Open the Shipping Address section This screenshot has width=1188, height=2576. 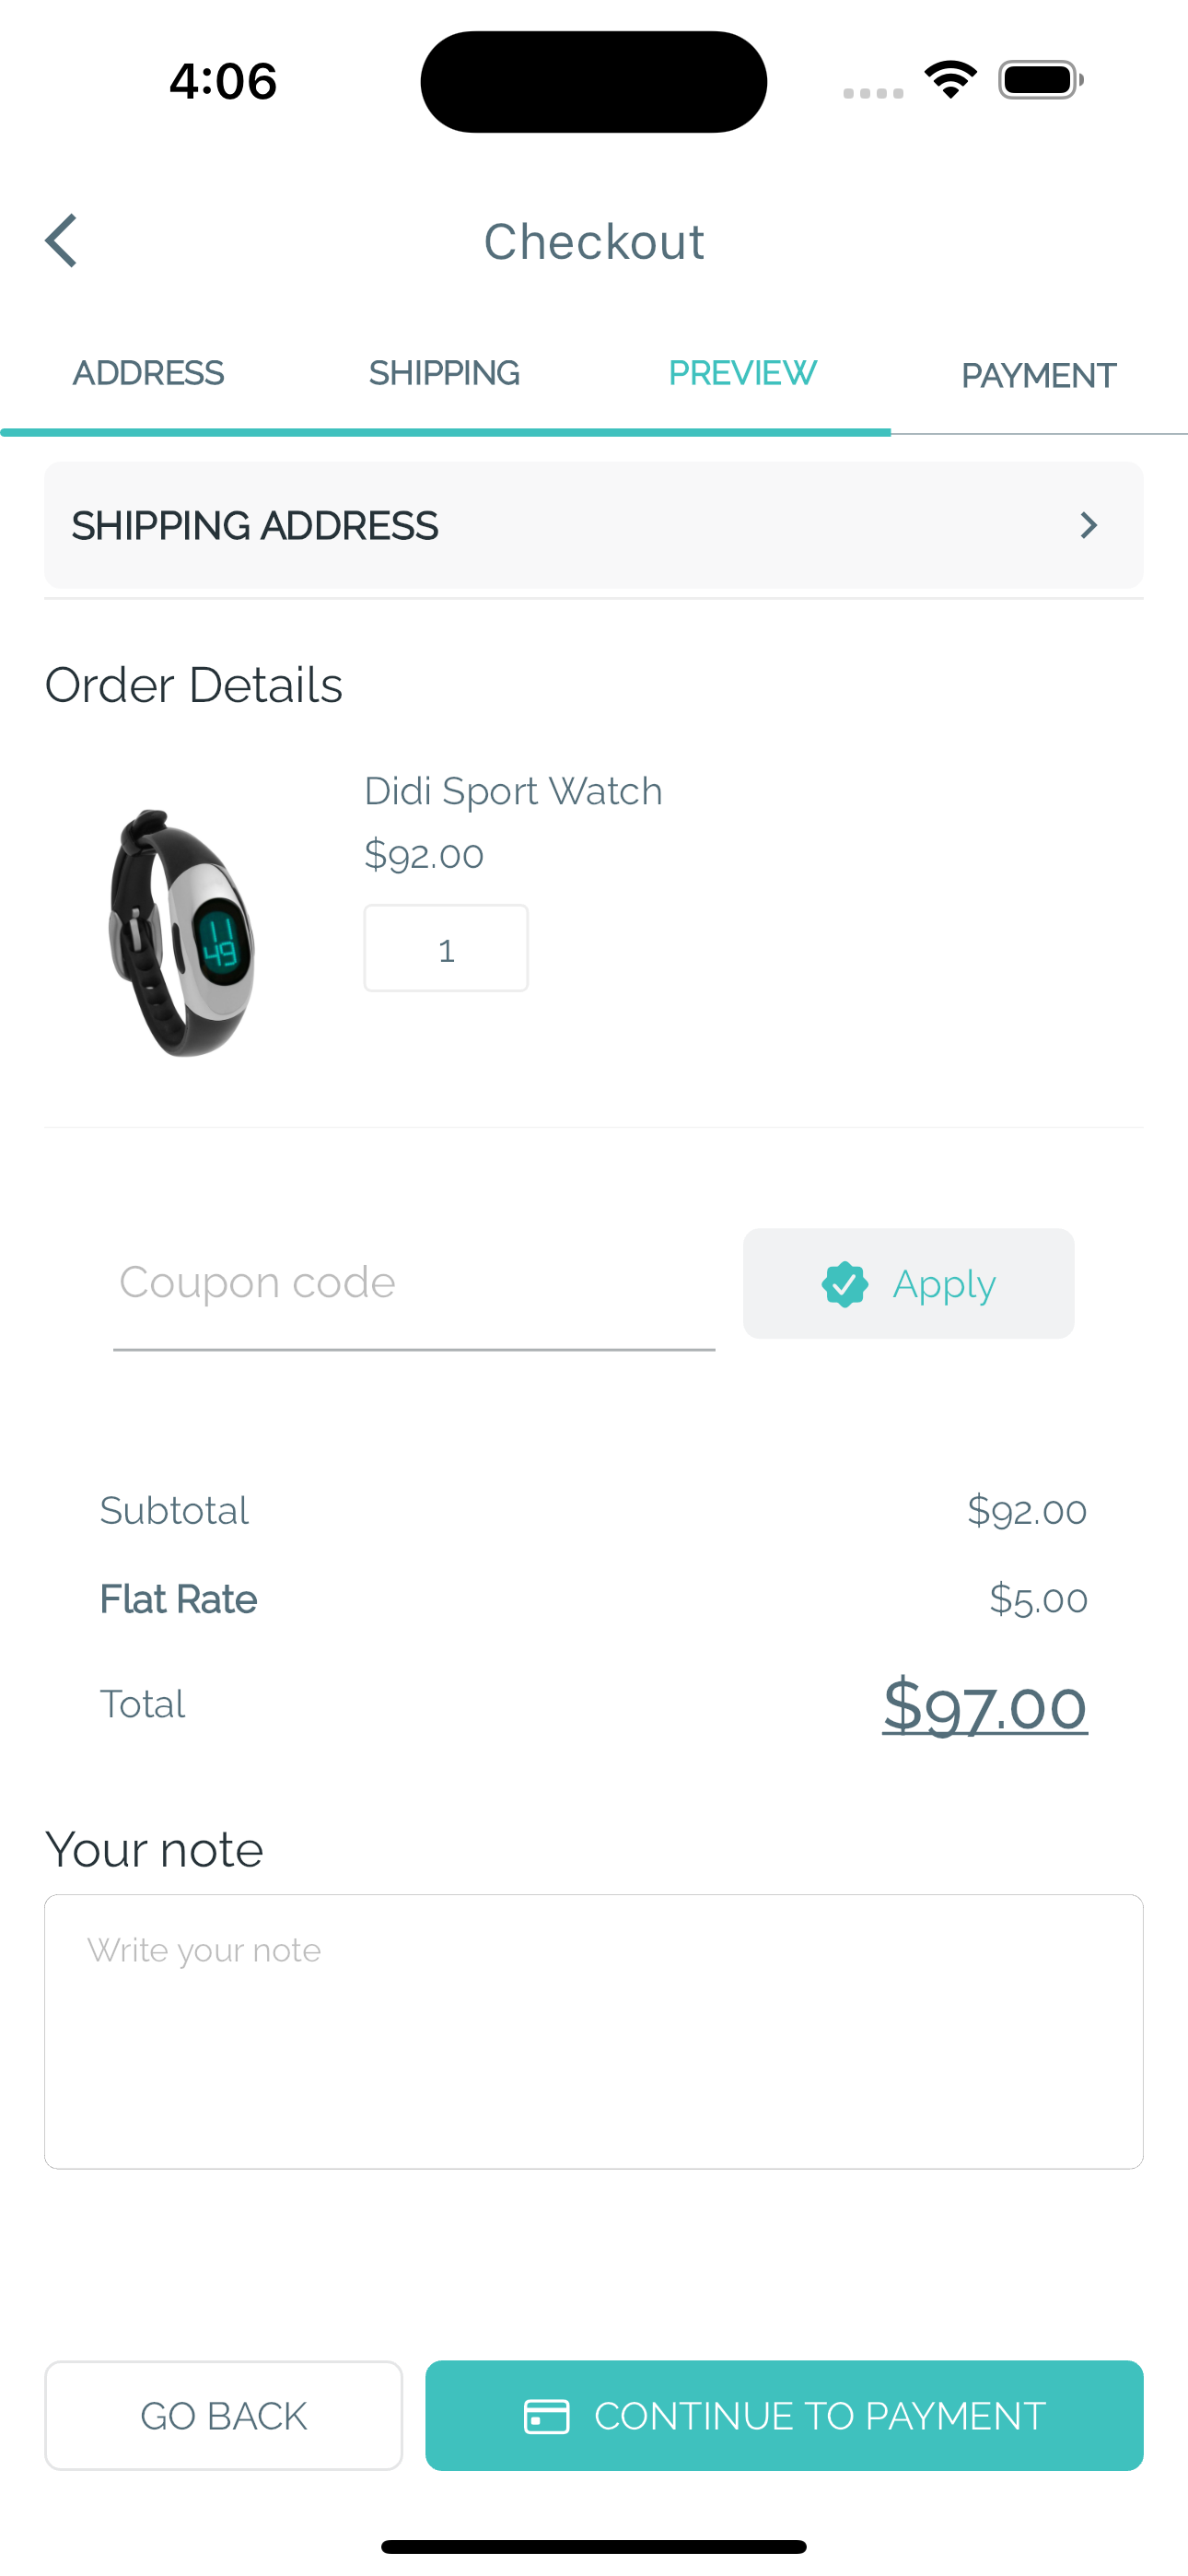pos(592,525)
